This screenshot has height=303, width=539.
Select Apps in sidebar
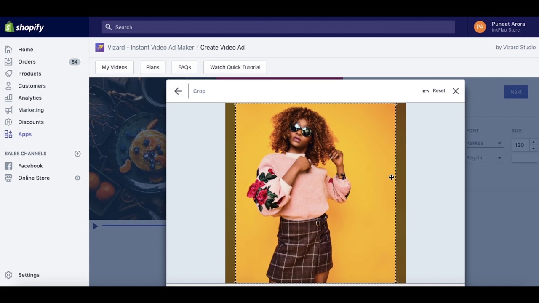(x=25, y=134)
